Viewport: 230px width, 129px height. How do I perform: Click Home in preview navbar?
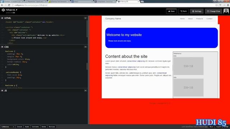(182, 19)
